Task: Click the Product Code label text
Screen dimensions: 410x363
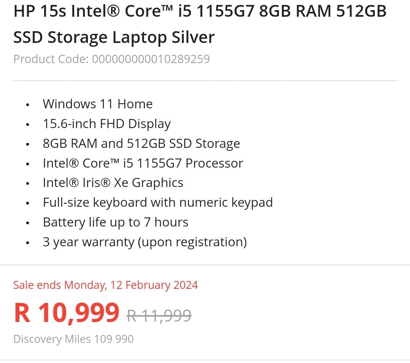Action: pyautogui.click(x=51, y=59)
